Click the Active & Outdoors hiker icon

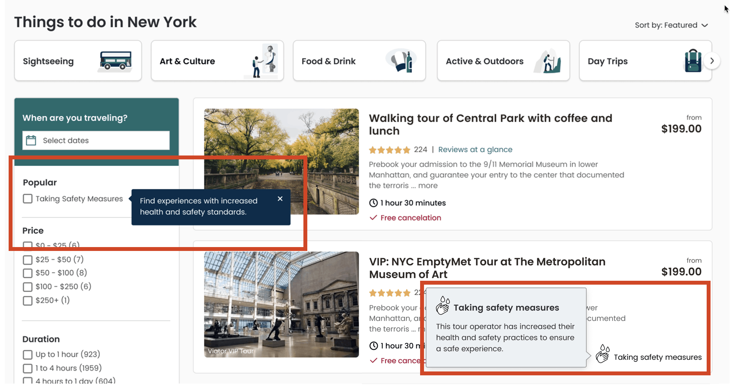tap(548, 61)
